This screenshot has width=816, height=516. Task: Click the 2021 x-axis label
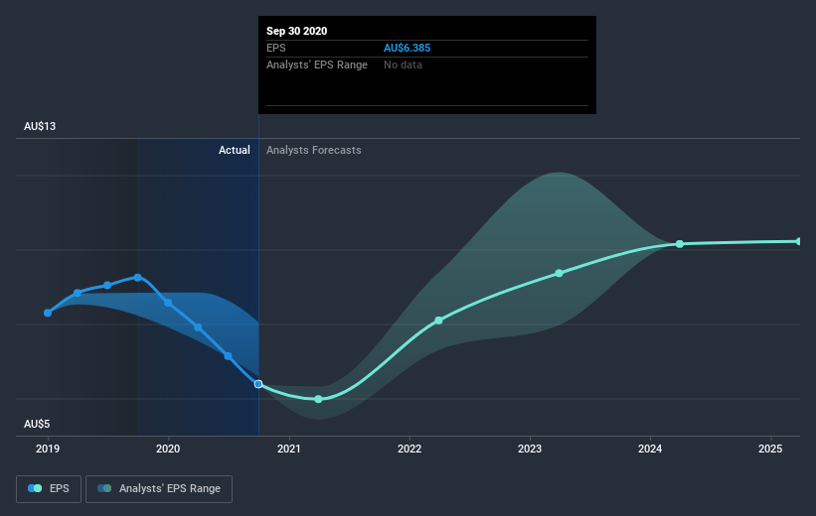click(x=289, y=449)
